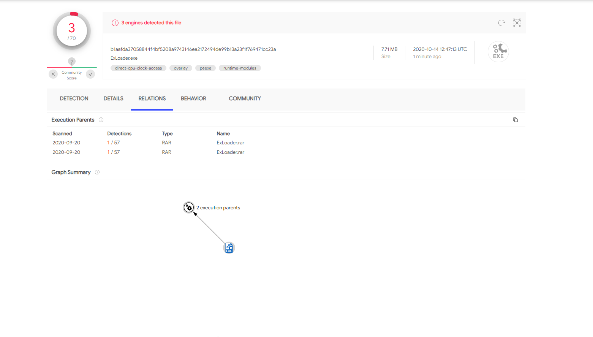593x337 pixels.
Task: Click the direct-cpu-clock-access tag
Action: click(x=138, y=68)
